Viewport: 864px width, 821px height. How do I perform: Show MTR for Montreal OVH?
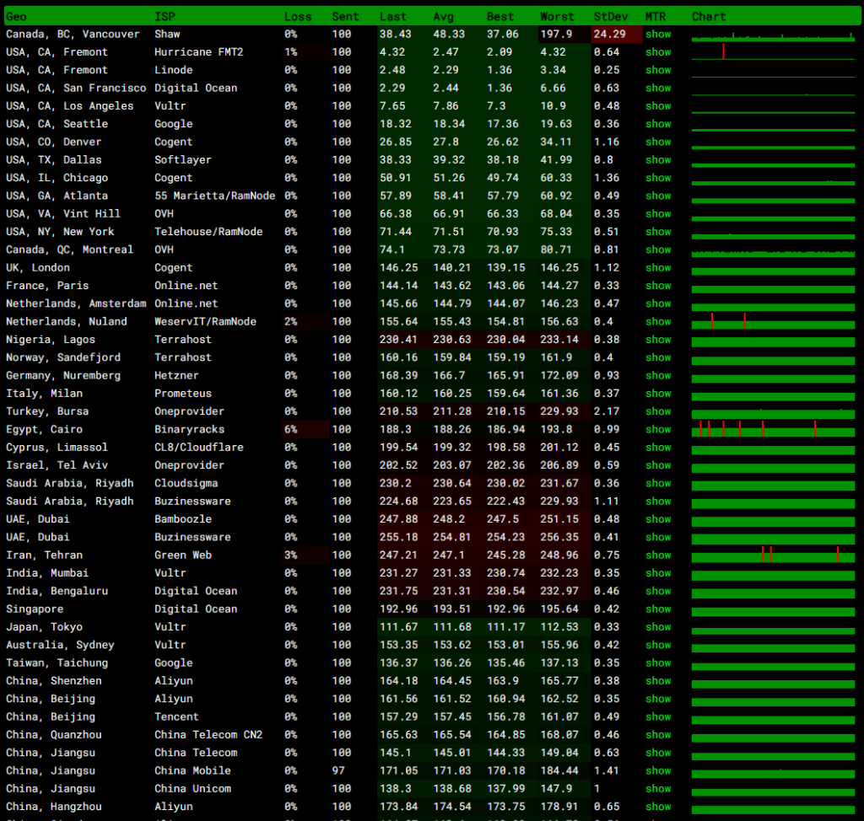point(658,250)
